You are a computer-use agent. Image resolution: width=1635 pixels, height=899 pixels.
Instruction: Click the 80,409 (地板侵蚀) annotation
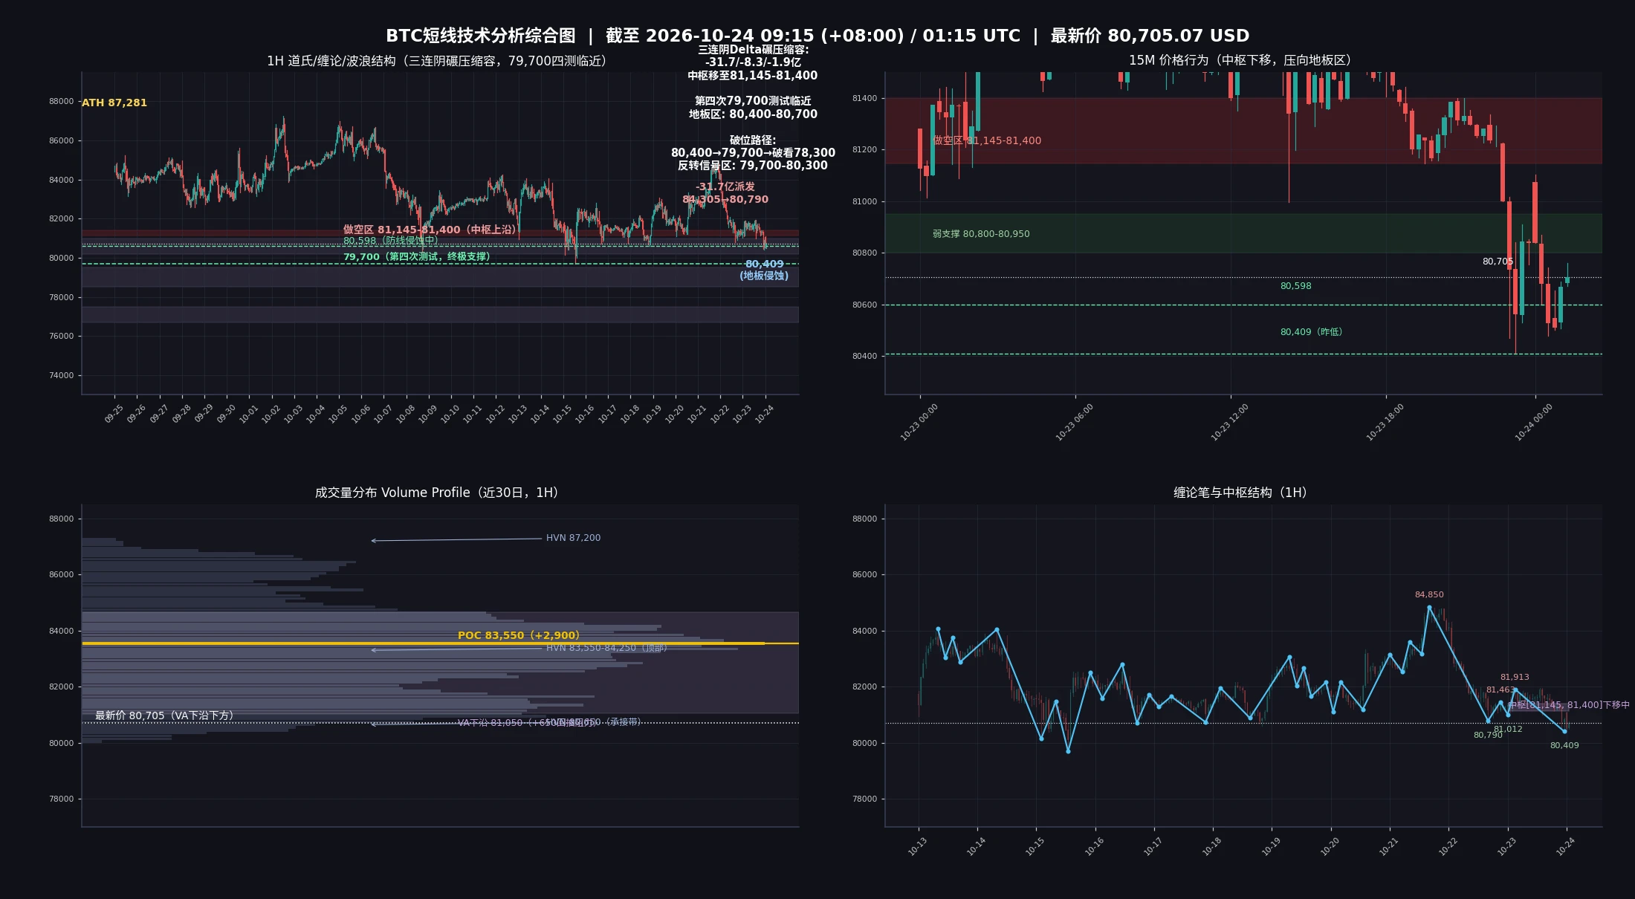coord(764,270)
